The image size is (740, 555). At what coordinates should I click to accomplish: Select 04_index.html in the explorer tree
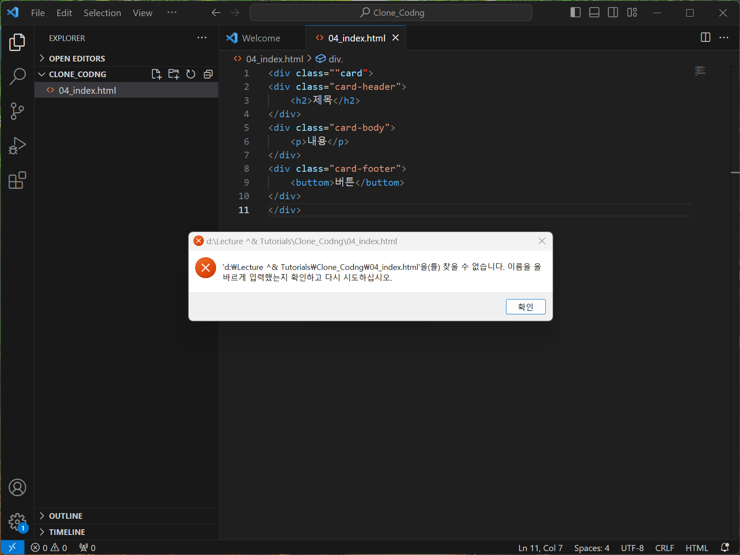[127, 90]
